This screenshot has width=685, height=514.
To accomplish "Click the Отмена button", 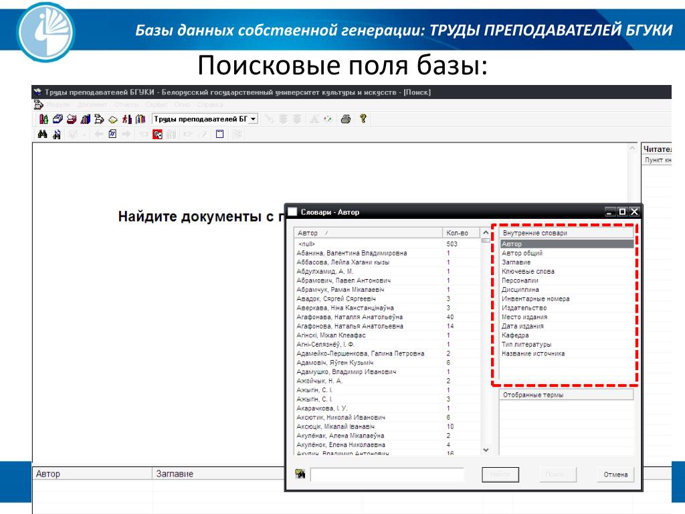I will click(615, 475).
